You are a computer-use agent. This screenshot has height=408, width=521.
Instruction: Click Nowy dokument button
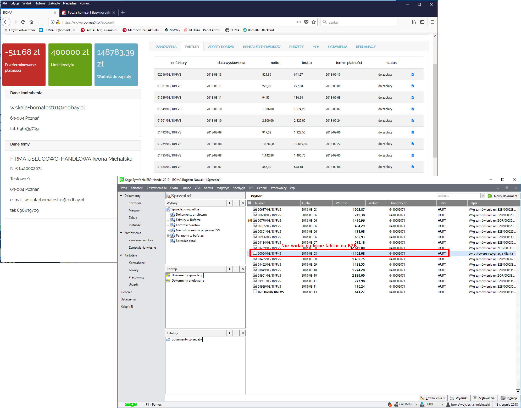503,196
